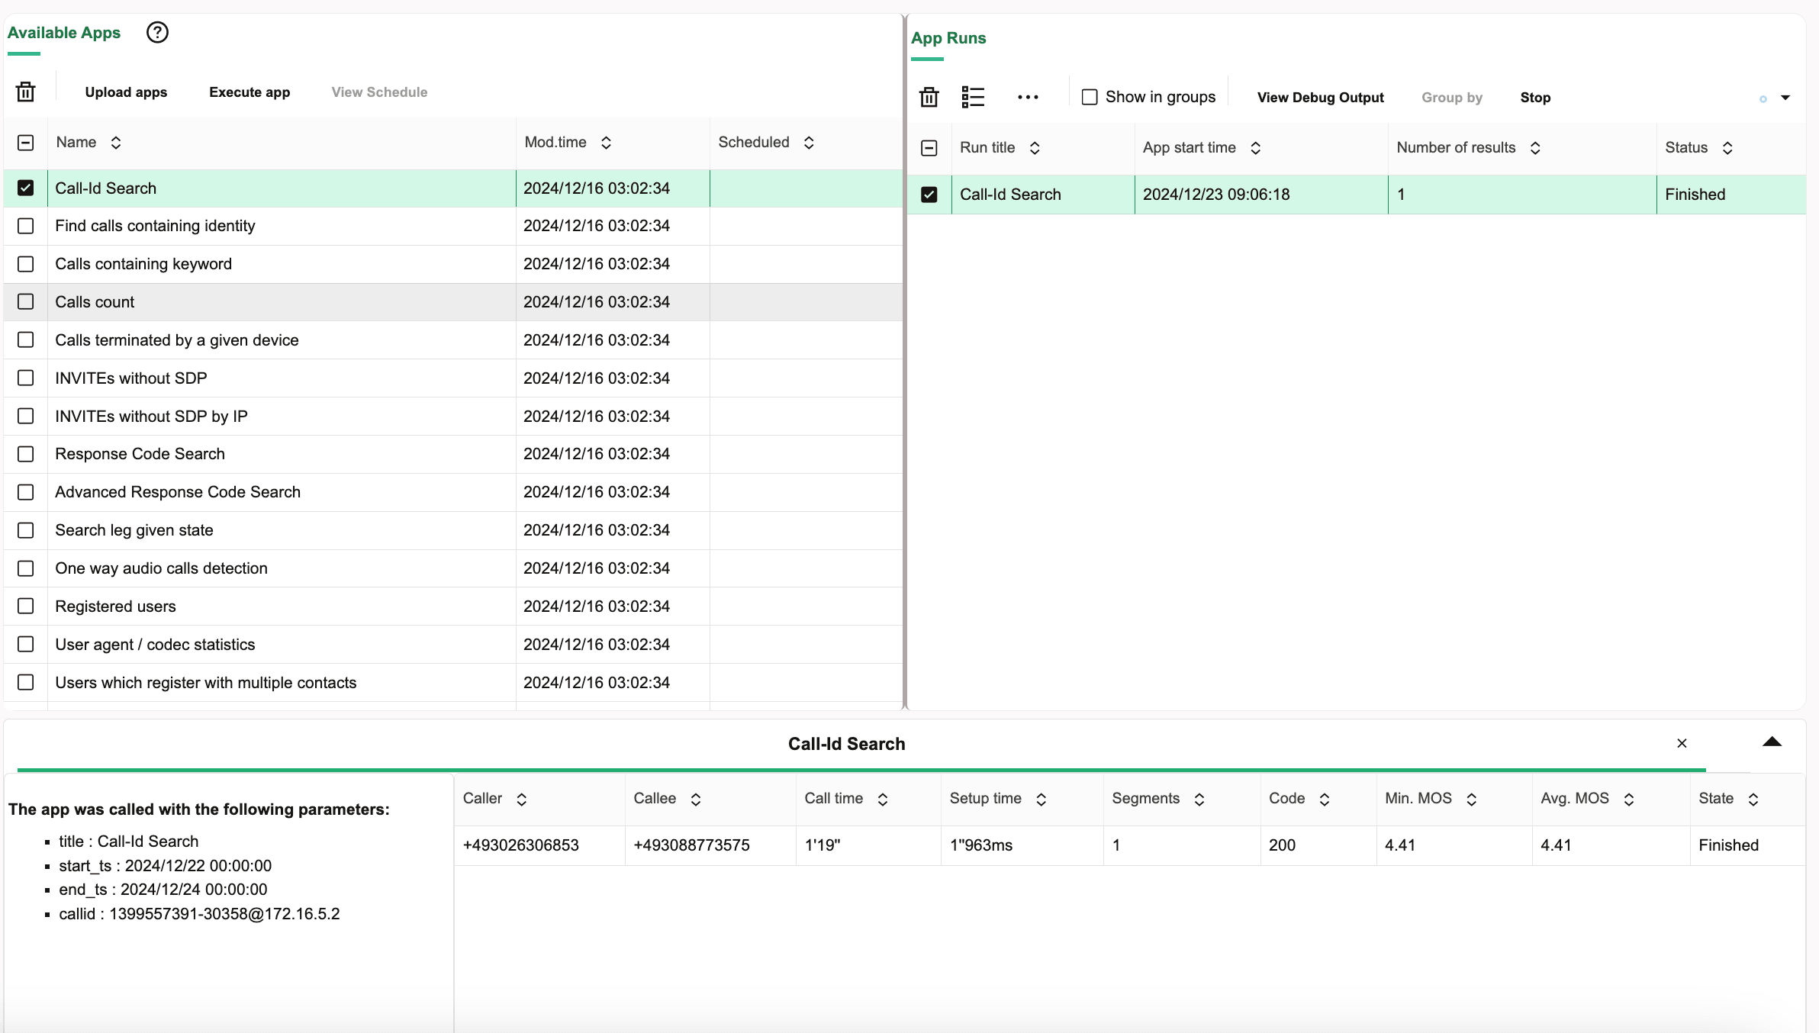This screenshot has width=1819, height=1033.
Task: Click trash icon in Available Apps toolbar
Action: [26, 92]
